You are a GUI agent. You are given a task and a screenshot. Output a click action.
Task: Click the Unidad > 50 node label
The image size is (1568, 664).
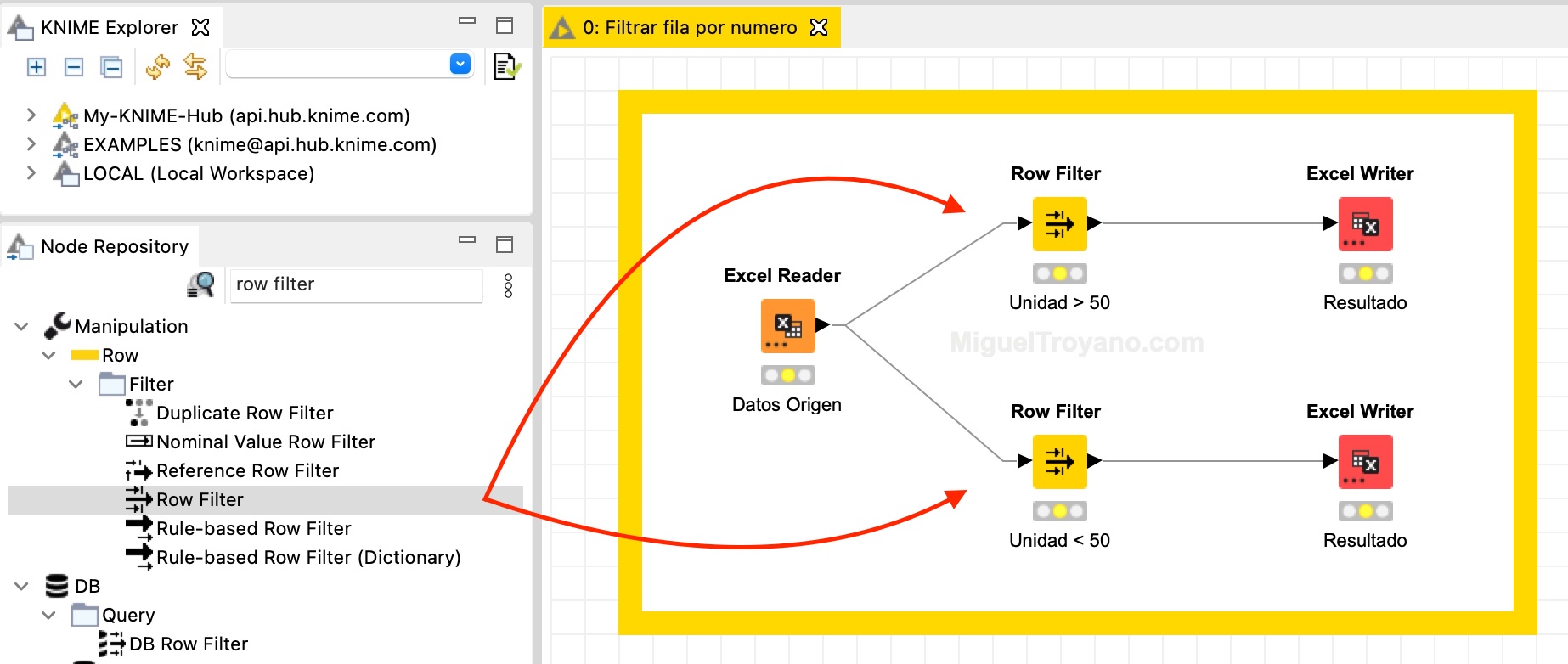[1059, 302]
